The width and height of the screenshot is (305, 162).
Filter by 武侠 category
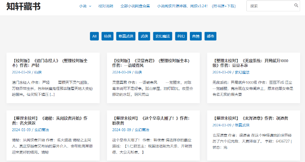tap(144, 36)
